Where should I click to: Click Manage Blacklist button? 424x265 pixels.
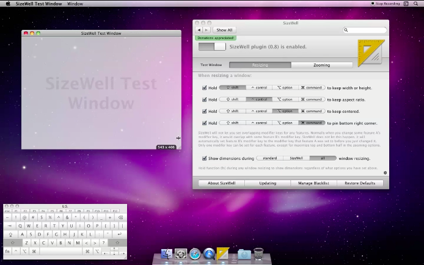tap(313, 183)
